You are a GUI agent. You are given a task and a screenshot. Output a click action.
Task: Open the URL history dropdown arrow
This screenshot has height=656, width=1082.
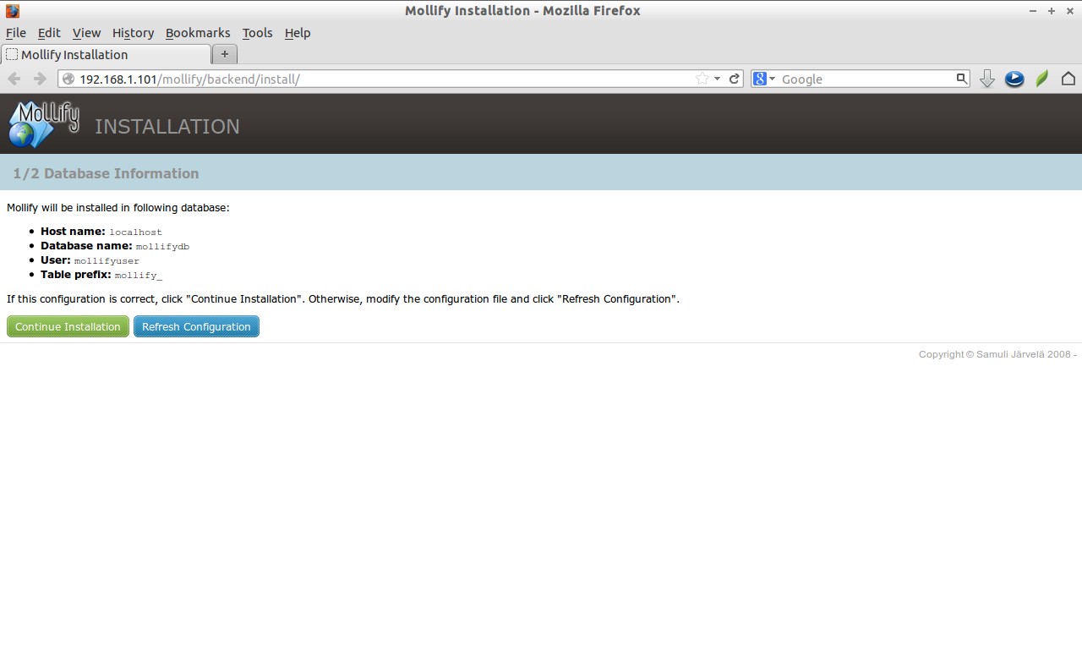click(718, 79)
